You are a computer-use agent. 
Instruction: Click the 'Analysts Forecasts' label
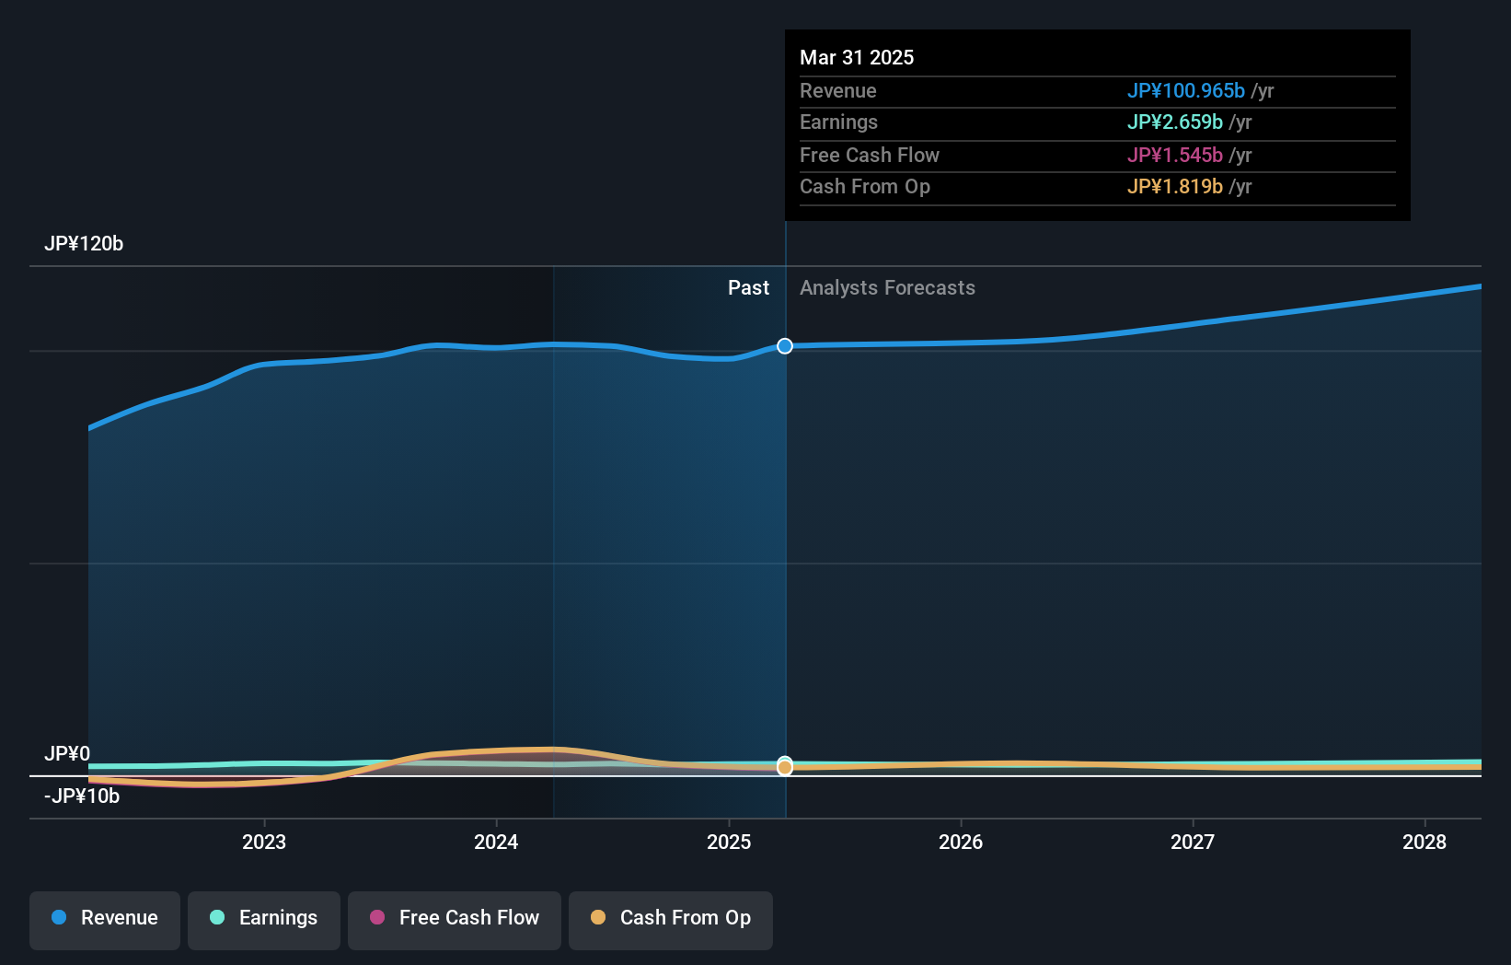tap(887, 288)
